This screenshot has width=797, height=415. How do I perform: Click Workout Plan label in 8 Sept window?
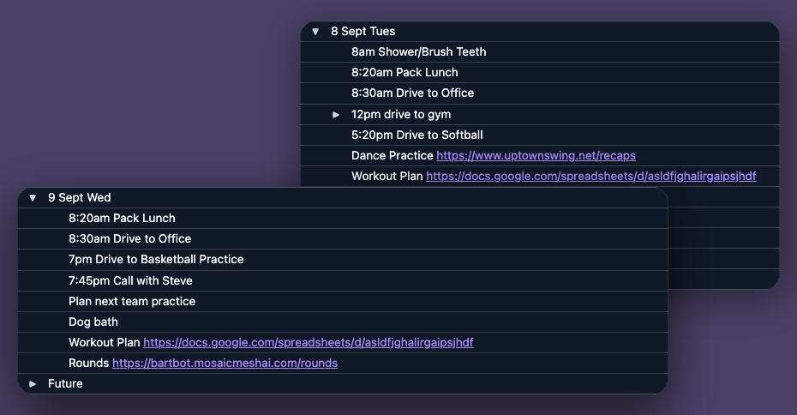tap(387, 176)
